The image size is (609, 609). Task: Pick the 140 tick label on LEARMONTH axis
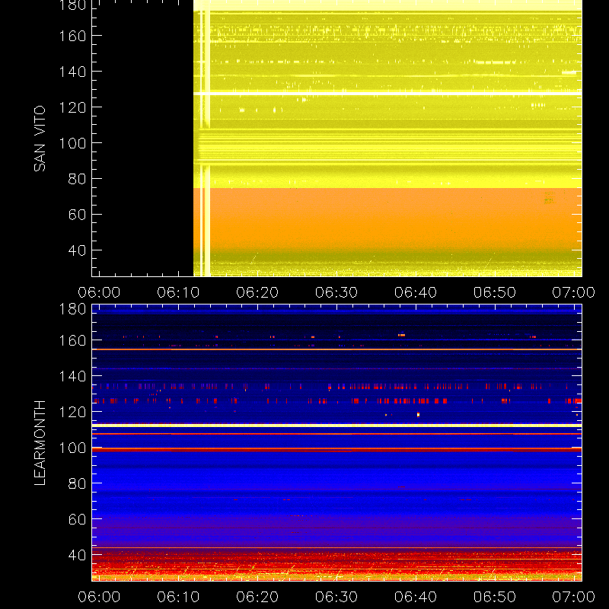[72, 376]
